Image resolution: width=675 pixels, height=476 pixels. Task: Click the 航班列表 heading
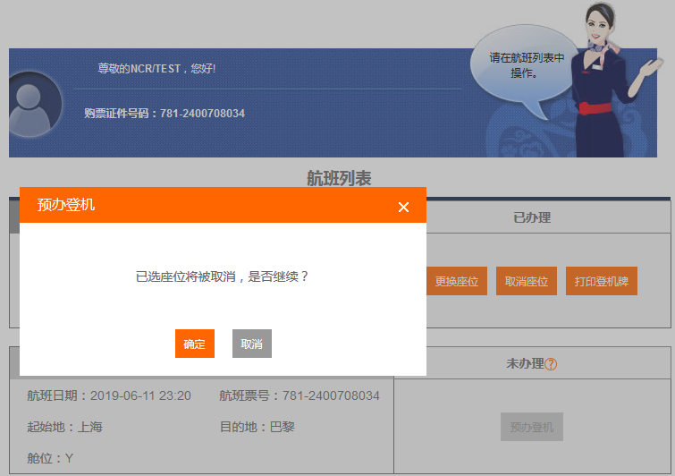(339, 178)
